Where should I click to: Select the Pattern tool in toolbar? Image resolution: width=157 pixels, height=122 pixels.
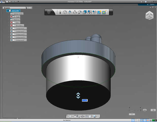click(x=90, y=12)
